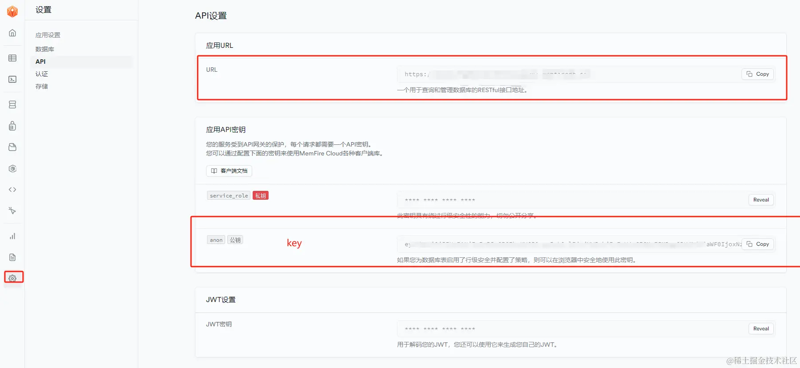Select 认证 in settings menu

(42, 74)
